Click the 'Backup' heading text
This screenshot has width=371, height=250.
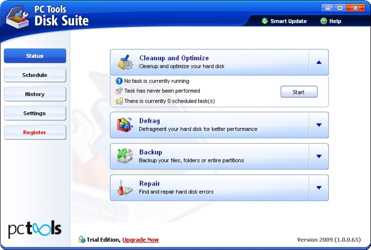pos(151,152)
